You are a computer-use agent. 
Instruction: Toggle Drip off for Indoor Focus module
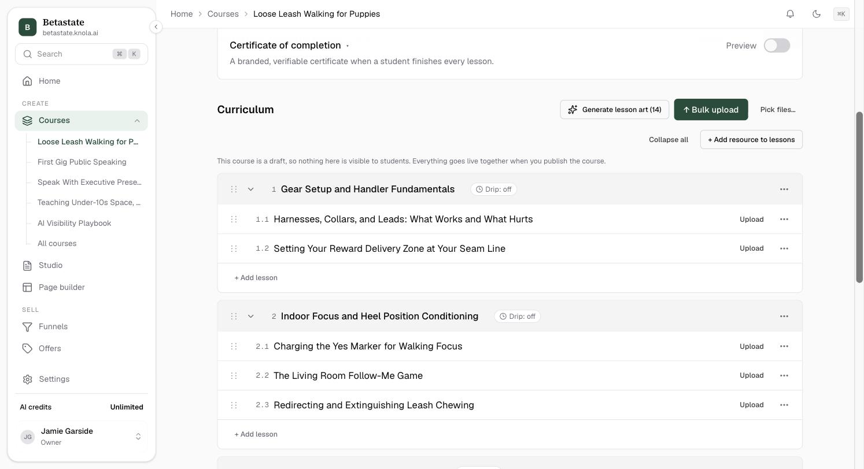pyautogui.click(x=518, y=317)
